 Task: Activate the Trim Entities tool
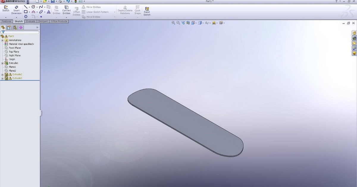(x=56, y=10)
